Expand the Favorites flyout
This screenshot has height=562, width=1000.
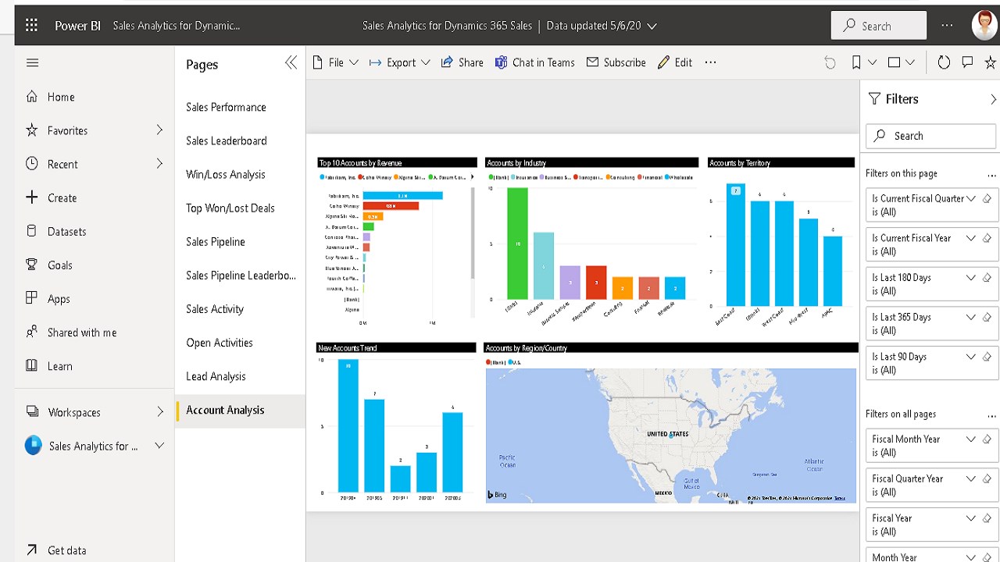pyautogui.click(x=159, y=130)
